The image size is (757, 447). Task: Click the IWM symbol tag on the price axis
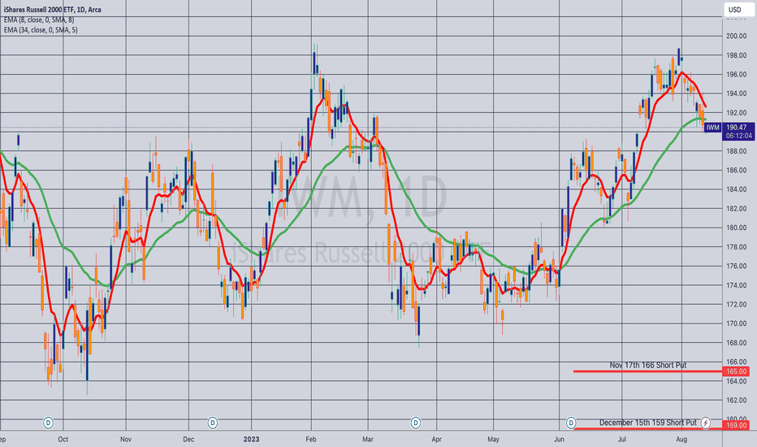[712, 128]
